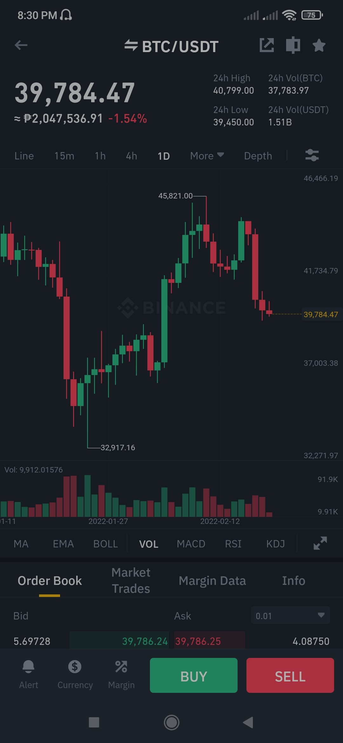Screen dimensions: 343x743
Task: Open the 0.01 price precision dropdown
Action: click(290, 616)
